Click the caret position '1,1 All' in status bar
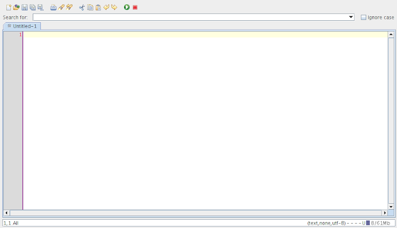This screenshot has width=397, height=228. [11, 223]
